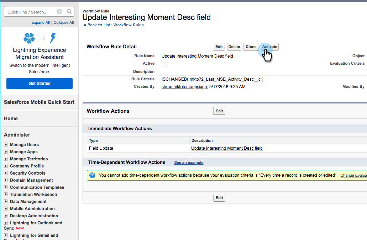
Task: Expand Lightning for Gmail and Sync arrow
Action: coord(6,235)
